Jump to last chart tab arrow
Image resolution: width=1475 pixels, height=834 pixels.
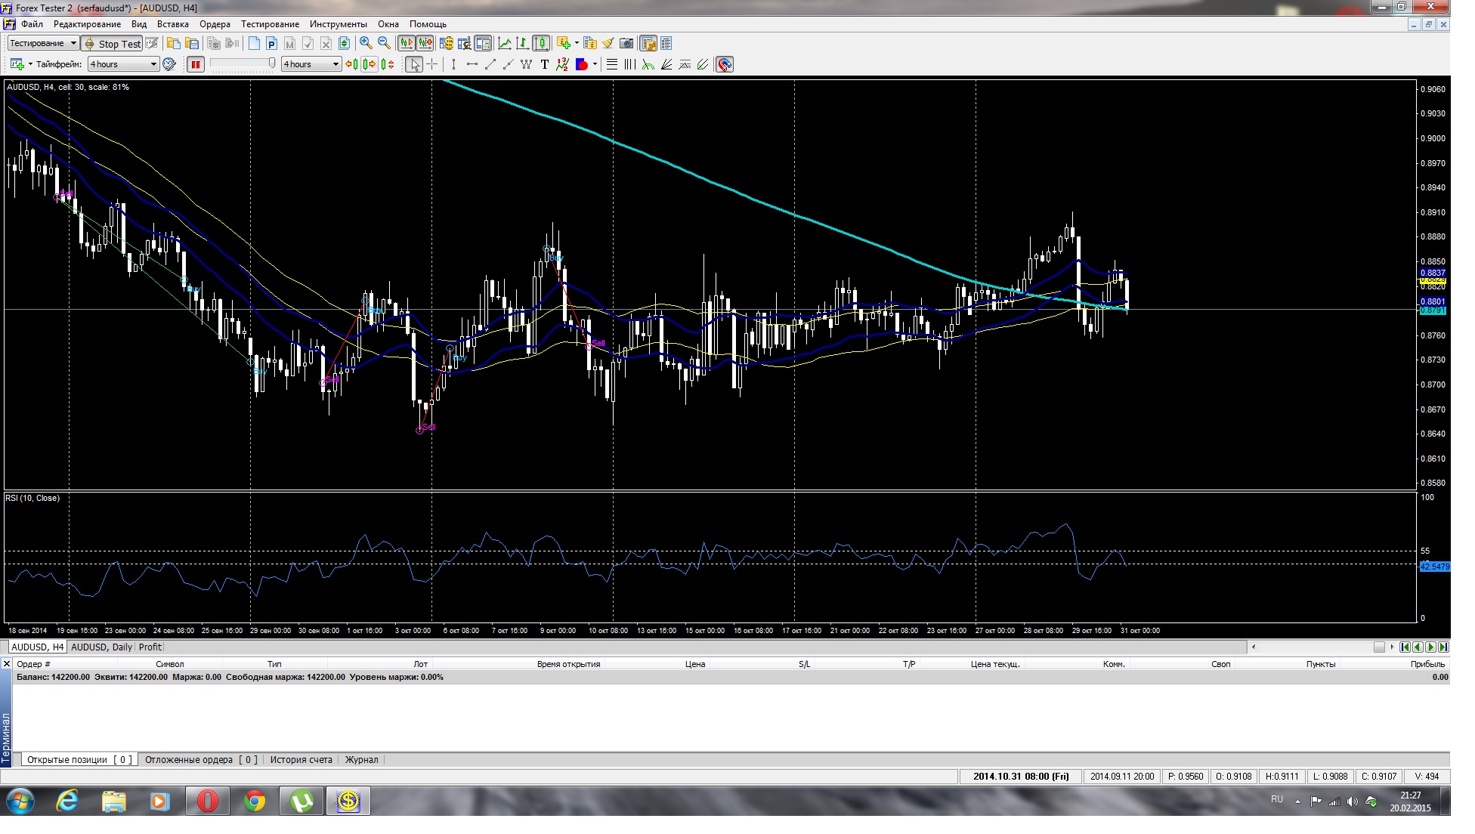(1443, 647)
